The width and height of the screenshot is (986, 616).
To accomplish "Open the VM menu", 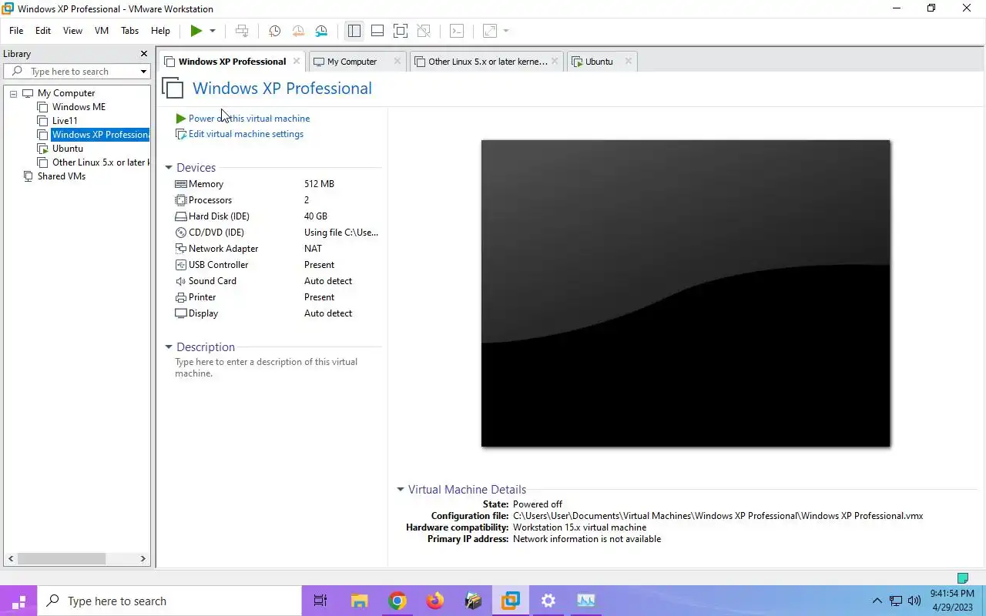I will (x=102, y=31).
